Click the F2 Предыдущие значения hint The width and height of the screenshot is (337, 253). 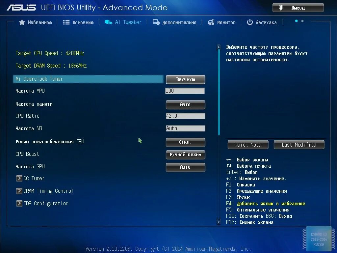coord(256,191)
